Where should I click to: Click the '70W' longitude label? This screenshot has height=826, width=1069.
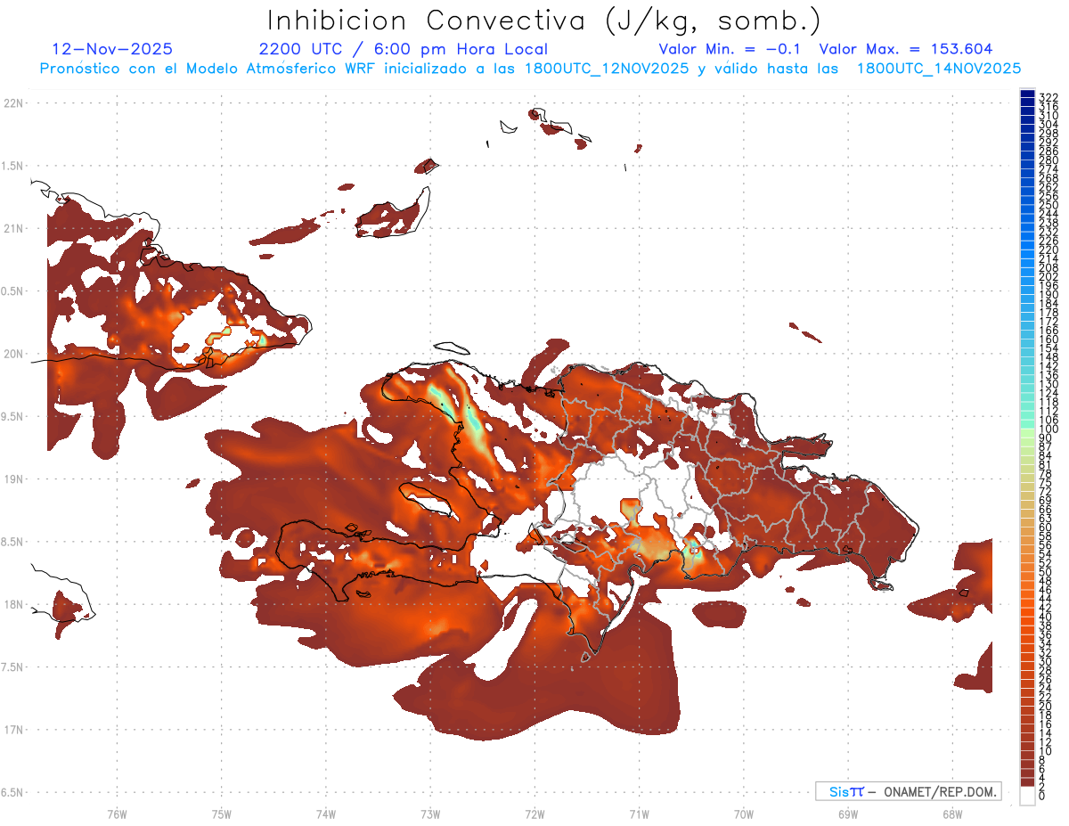point(743,813)
